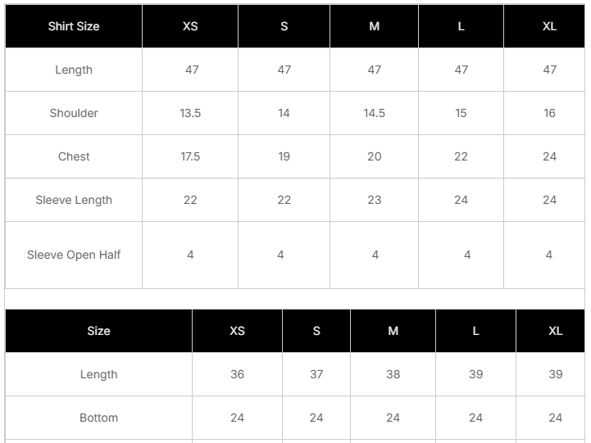Image resolution: width=591 pixels, height=443 pixels.
Task: Click the Chest row label
Action: click(74, 156)
